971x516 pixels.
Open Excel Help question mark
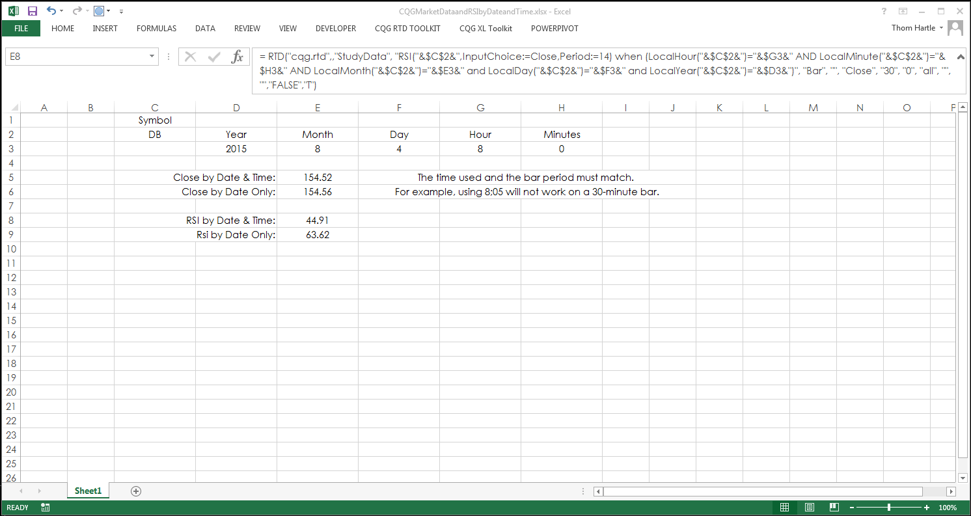(x=884, y=11)
